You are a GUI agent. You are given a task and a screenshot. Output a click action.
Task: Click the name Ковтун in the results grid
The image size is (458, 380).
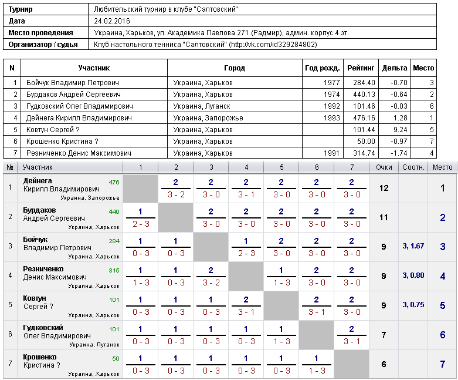[35, 298]
